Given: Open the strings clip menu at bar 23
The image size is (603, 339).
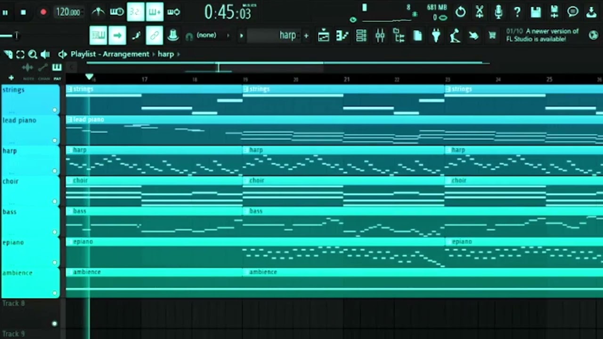Looking at the screenshot, I should tap(448, 89).
